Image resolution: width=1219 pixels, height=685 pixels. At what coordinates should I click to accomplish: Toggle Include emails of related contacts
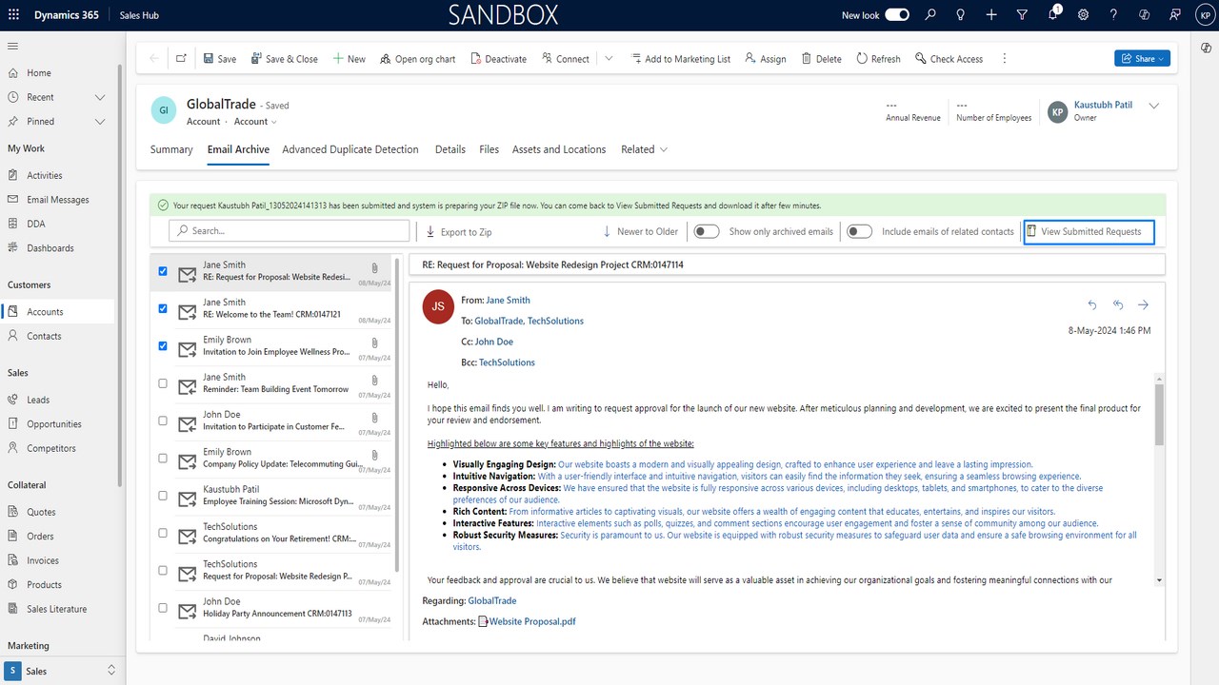[859, 231]
